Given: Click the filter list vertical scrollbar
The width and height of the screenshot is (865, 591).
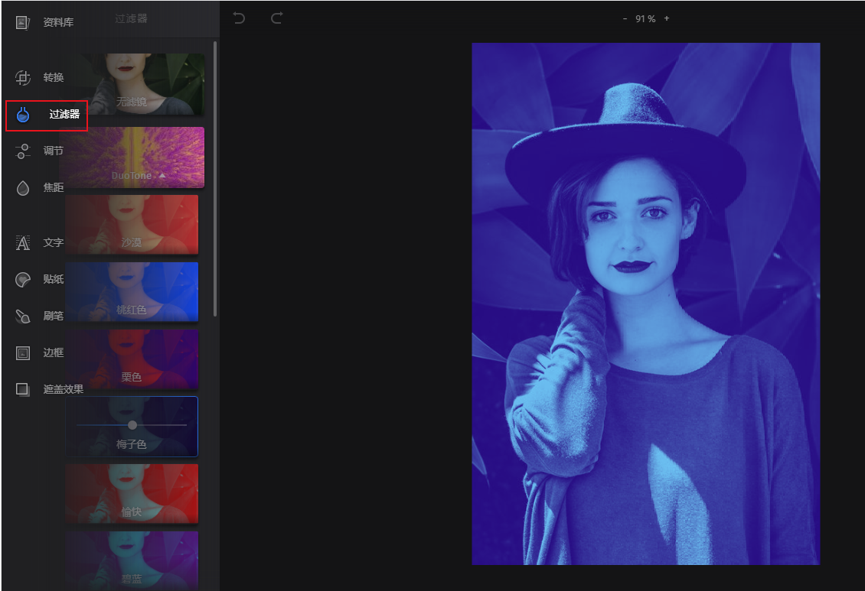Looking at the screenshot, I should (x=215, y=178).
